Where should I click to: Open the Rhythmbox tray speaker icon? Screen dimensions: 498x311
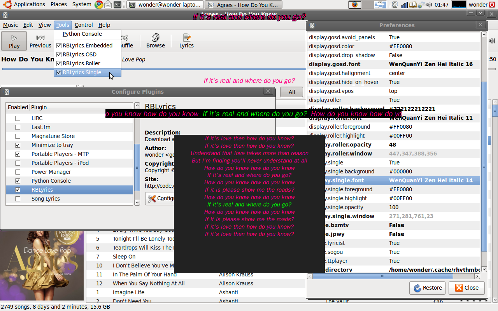(x=395, y=5)
